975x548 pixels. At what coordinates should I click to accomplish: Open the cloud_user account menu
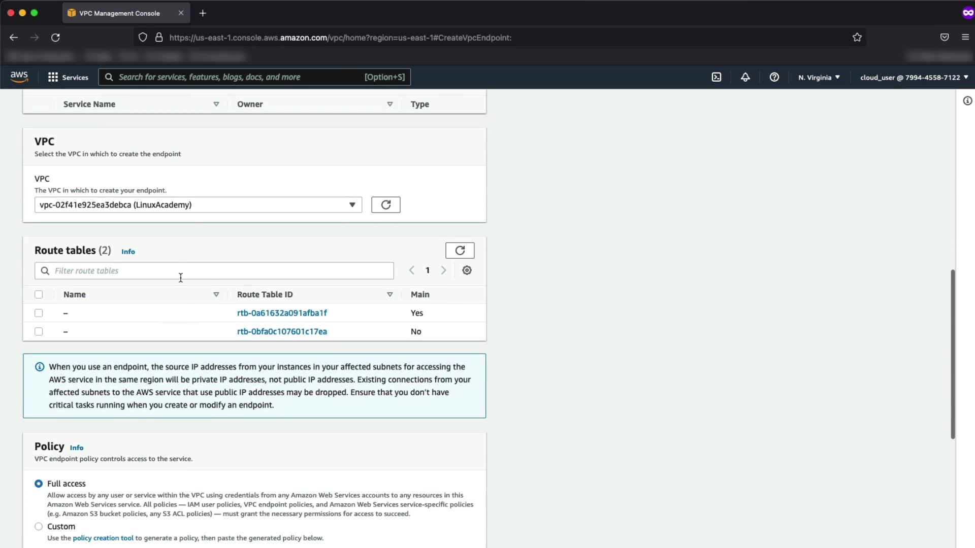[x=914, y=78]
